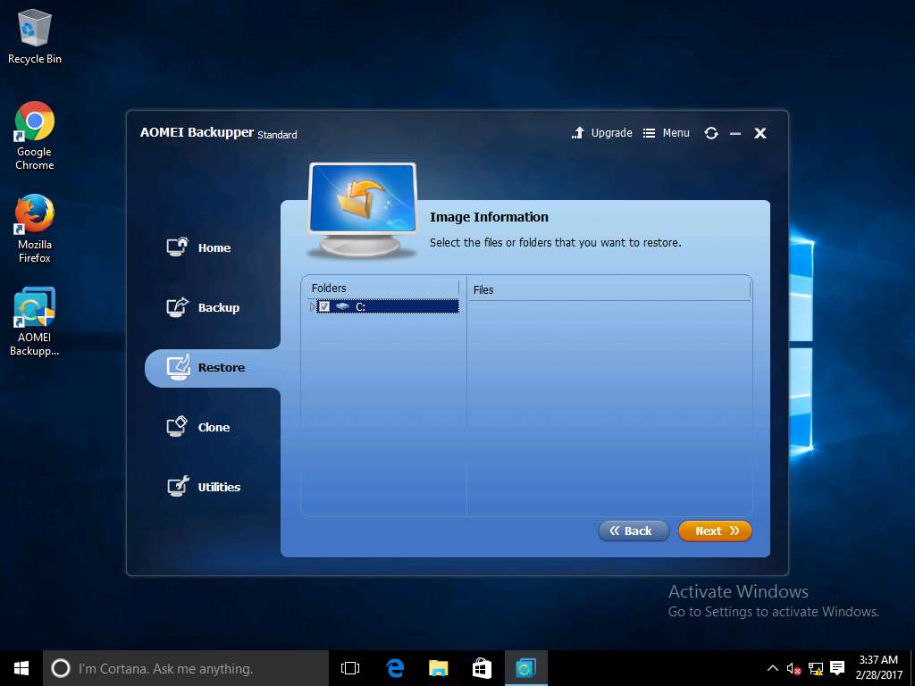
Task: Open Task View from the taskbar
Action: pyautogui.click(x=350, y=668)
